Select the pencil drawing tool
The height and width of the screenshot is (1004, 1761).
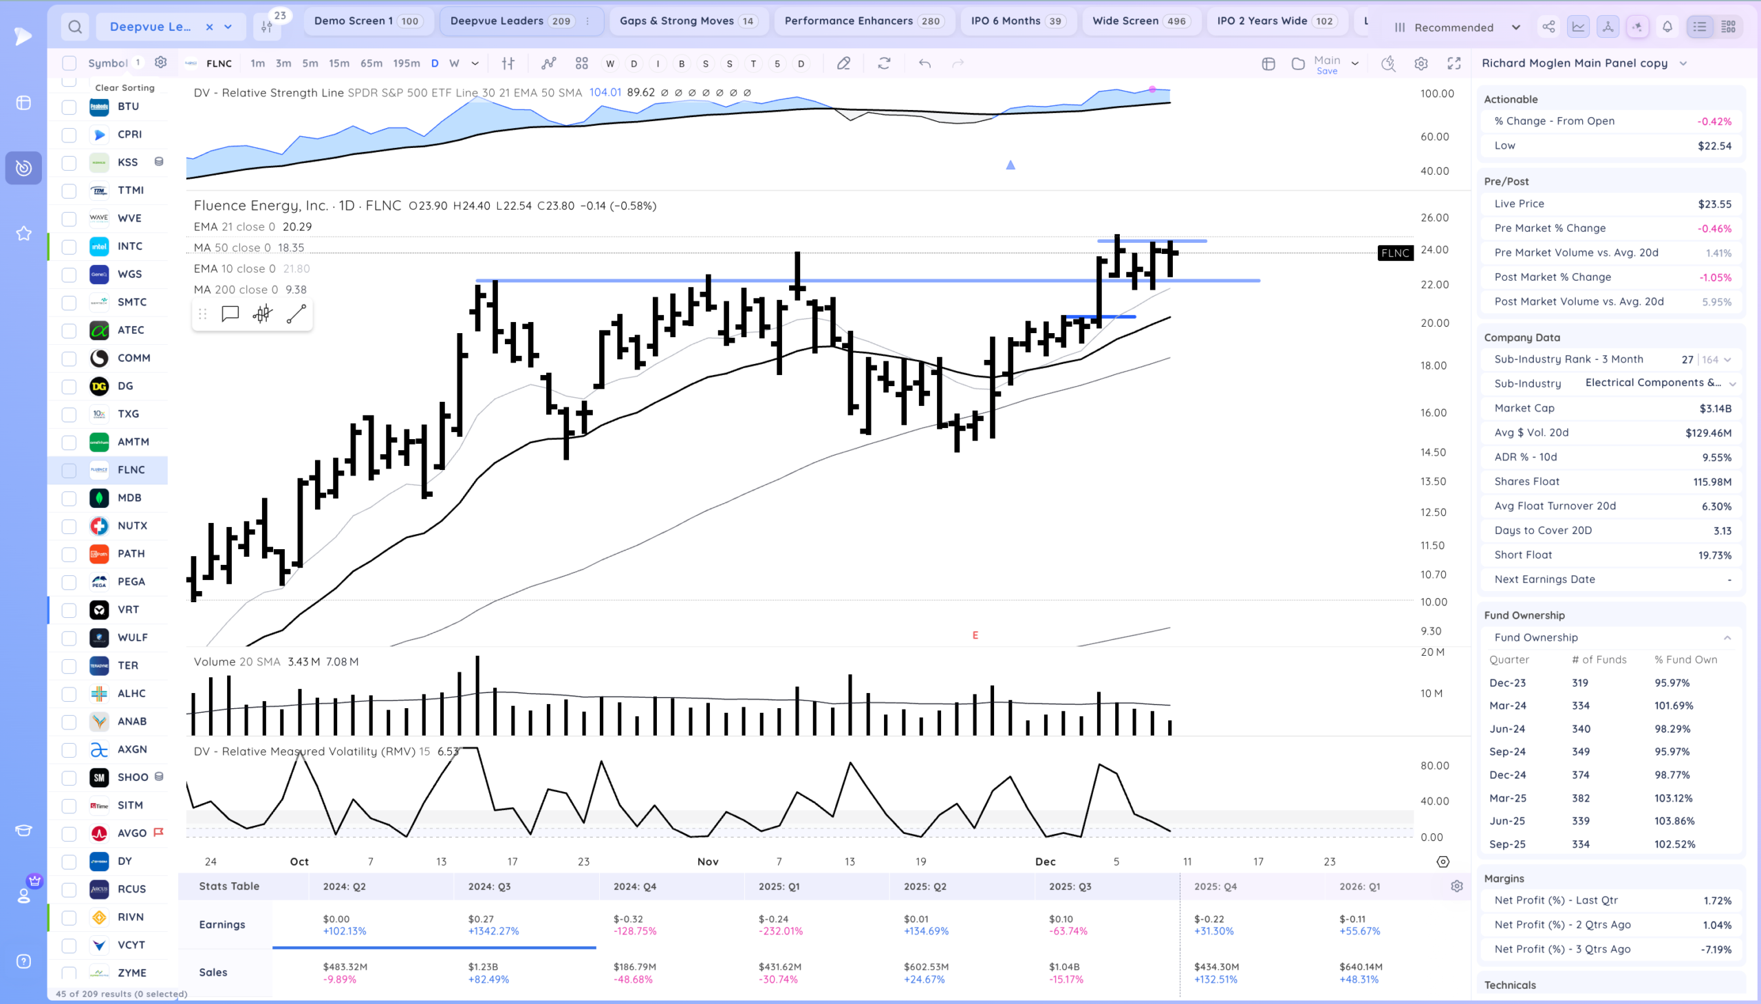click(x=843, y=63)
